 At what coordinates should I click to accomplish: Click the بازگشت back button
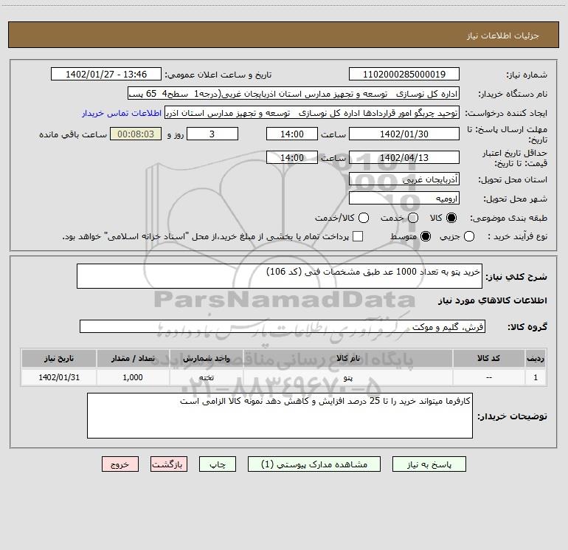click(169, 464)
